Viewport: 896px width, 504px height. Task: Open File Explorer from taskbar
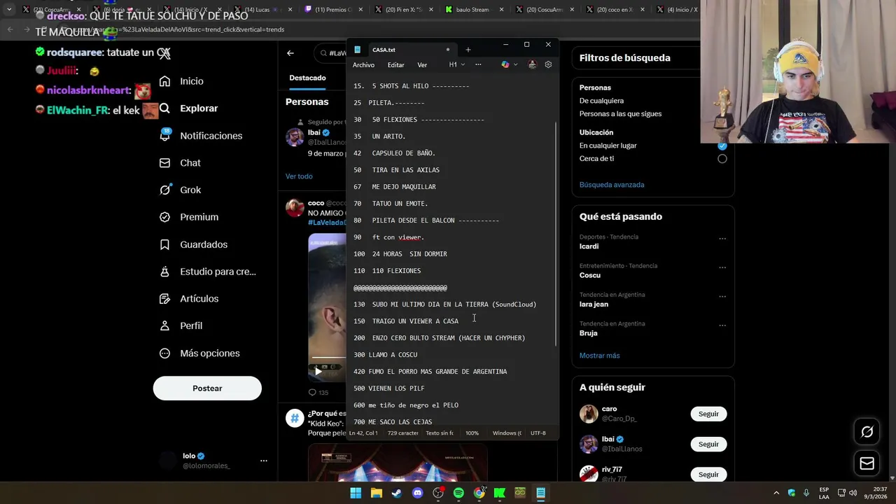click(377, 493)
